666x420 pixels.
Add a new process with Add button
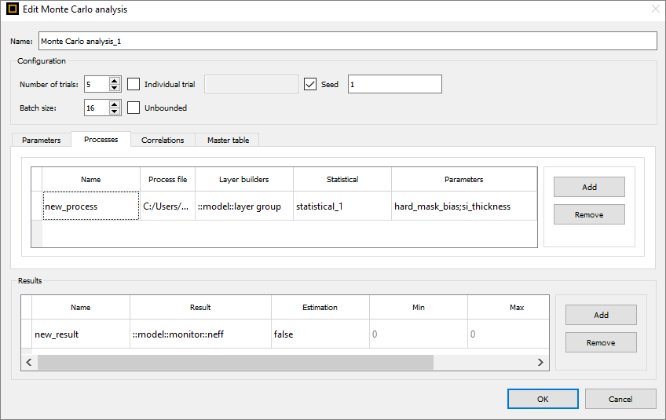pyautogui.click(x=589, y=187)
